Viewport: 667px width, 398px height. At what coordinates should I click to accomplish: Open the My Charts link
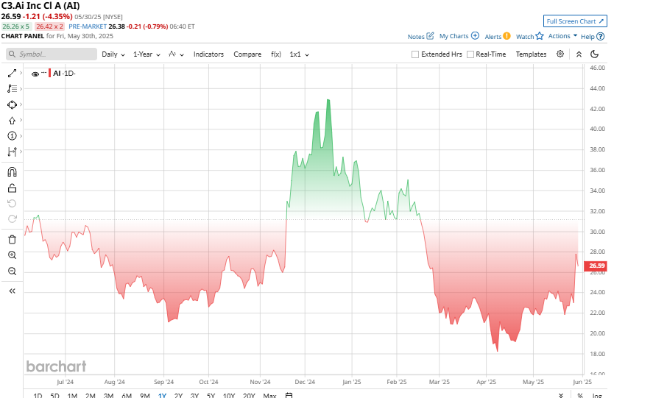point(454,36)
